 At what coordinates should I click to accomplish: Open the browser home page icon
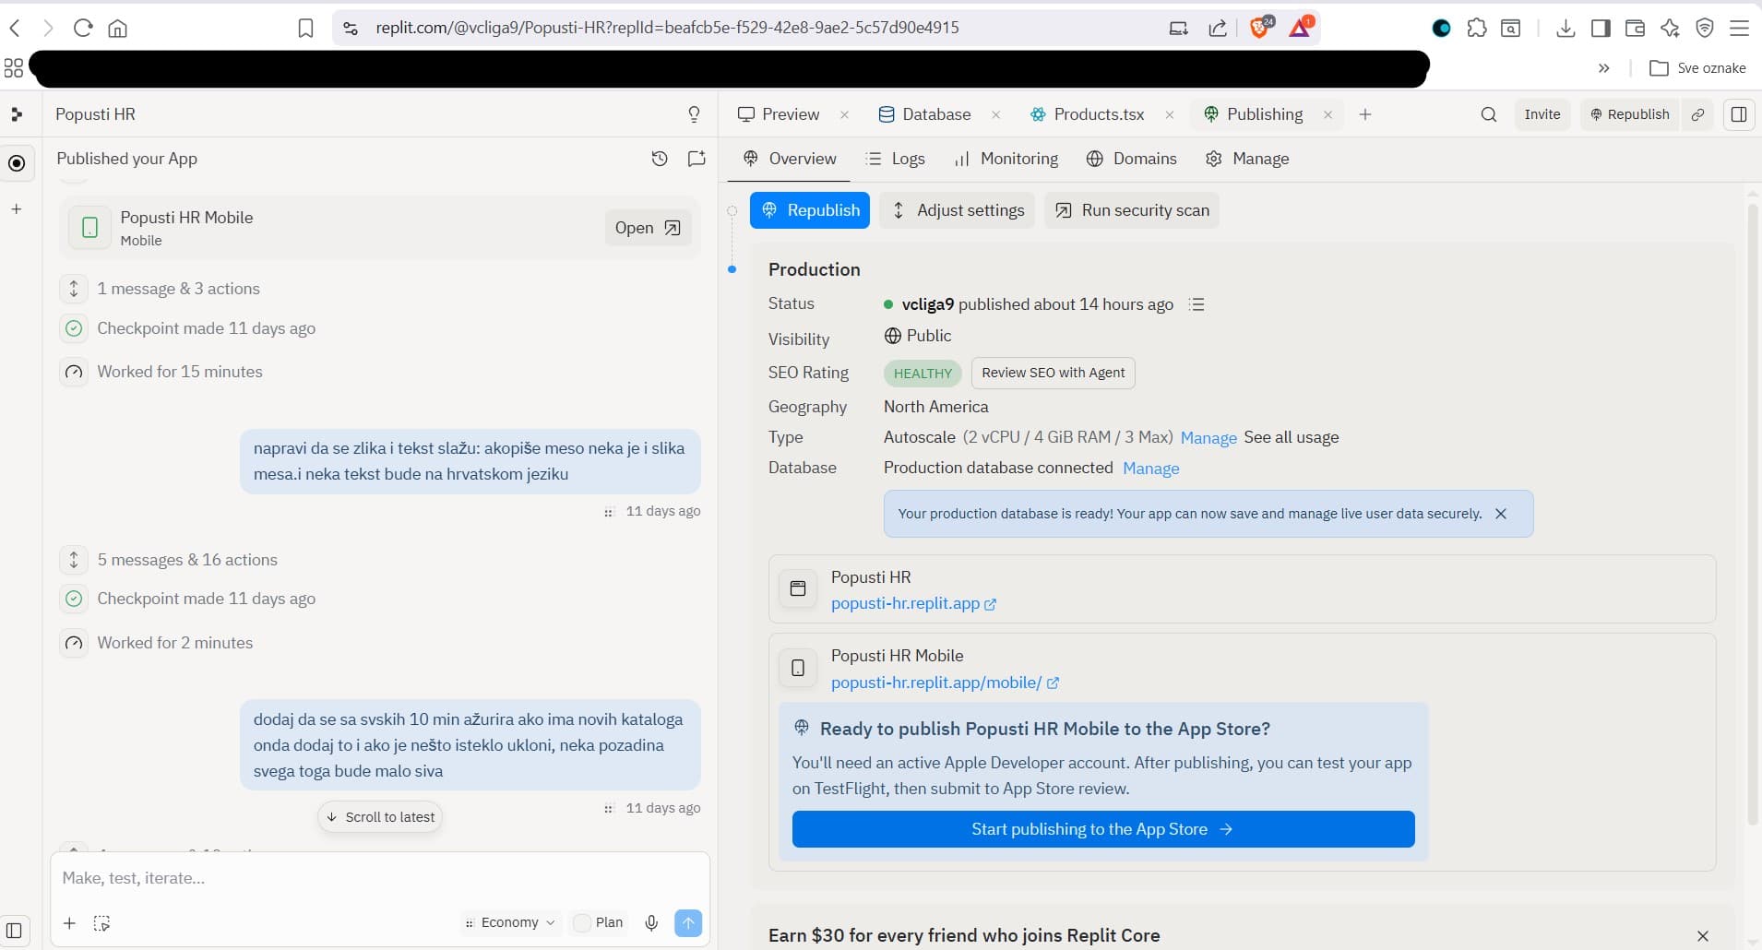[x=118, y=28]
